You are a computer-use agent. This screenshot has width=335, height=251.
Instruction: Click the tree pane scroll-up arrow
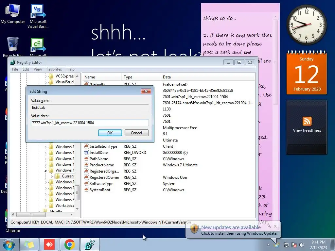tap(77, 76)
